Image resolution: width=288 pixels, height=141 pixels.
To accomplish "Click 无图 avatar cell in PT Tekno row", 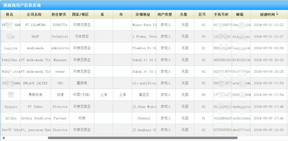I will pyautogui.click(x=185, y=106).
